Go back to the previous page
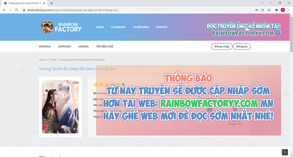Screen dimensions: 293x157 (x=4, y=10)
